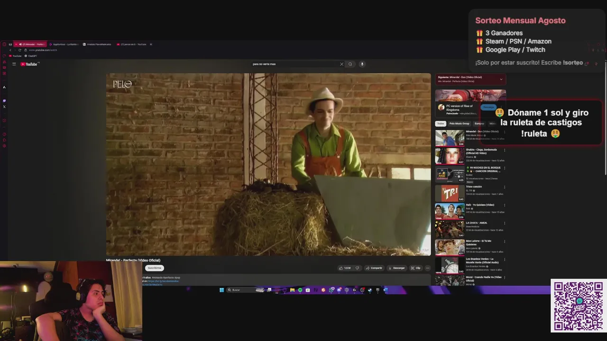This screenshot has width=607, height=341.
Task: Open the ChatGPT bookmark in bookmarks bar
Action: [x=30, y=56]
